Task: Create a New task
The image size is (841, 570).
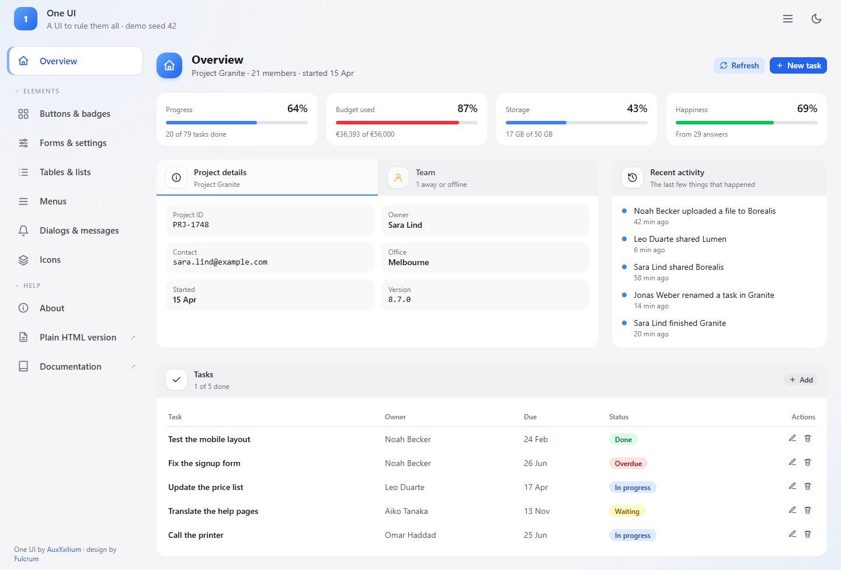Action: coord(798,65)
